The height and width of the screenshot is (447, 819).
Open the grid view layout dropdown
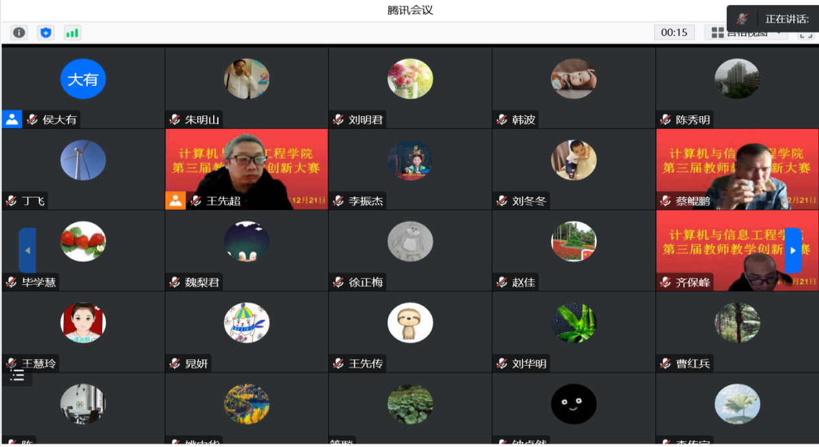click(746, 33)
